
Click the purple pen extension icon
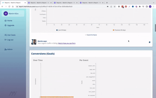(129, 7)
